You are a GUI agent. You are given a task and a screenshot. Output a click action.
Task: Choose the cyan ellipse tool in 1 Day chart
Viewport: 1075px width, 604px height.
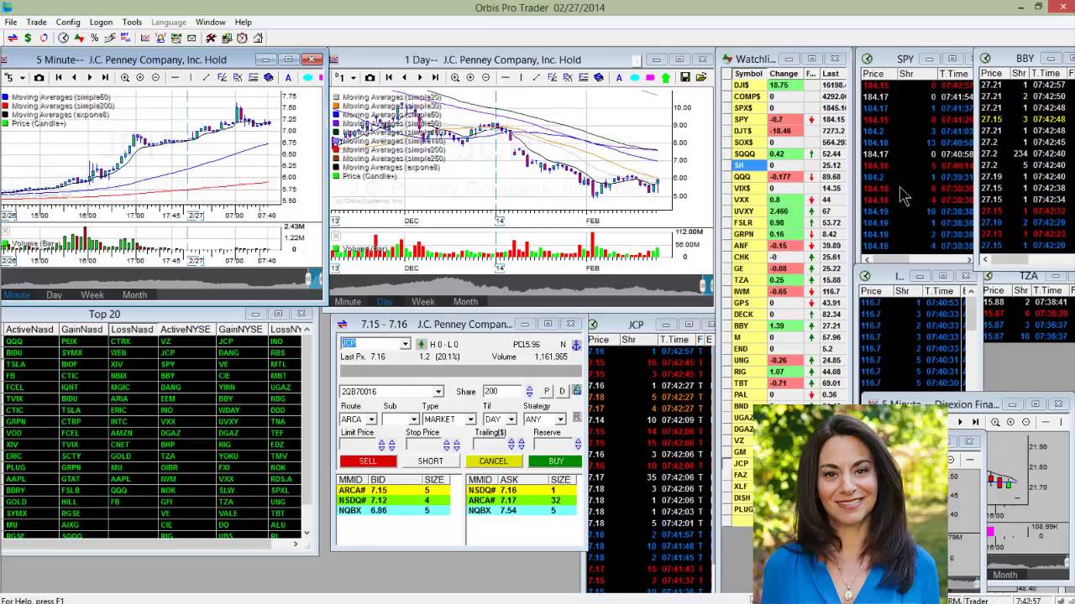(x=634, y=78)
